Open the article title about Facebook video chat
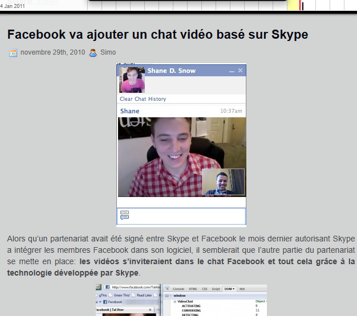This screenshot has width=357, height=316. click(x=157, y=35)
